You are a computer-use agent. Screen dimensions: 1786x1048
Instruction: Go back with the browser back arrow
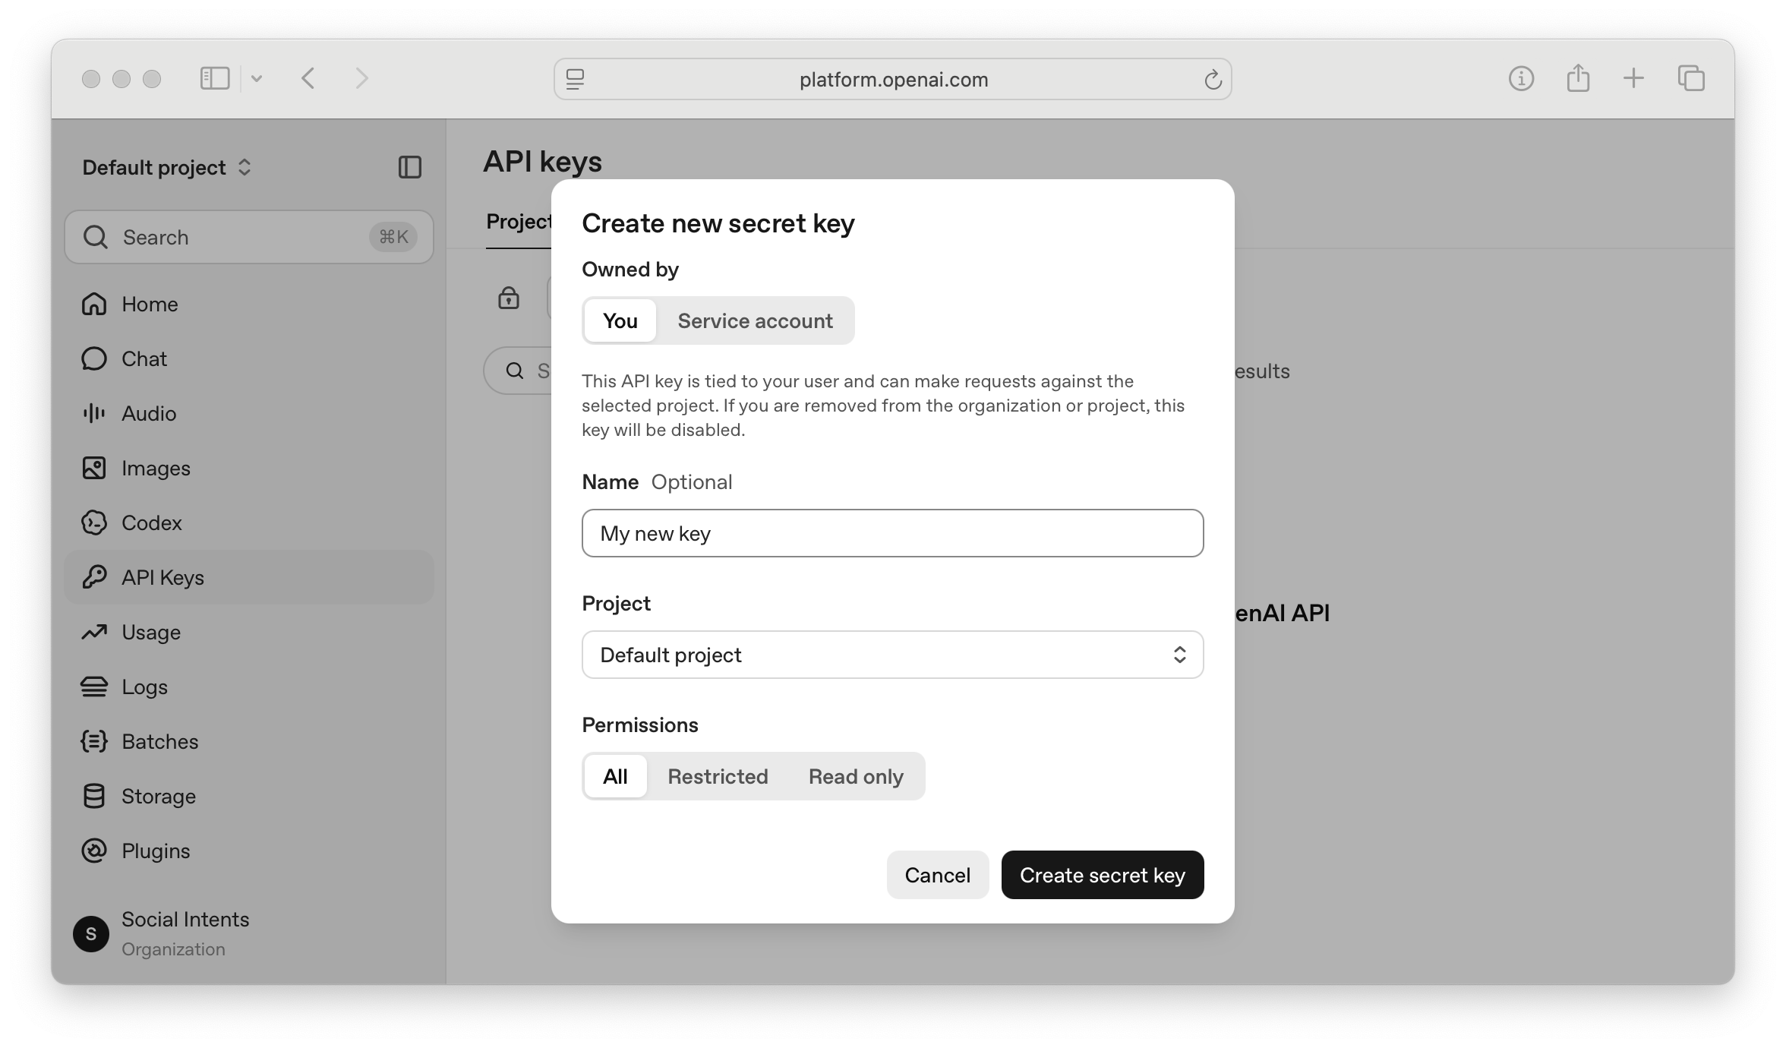pos(308,78)
